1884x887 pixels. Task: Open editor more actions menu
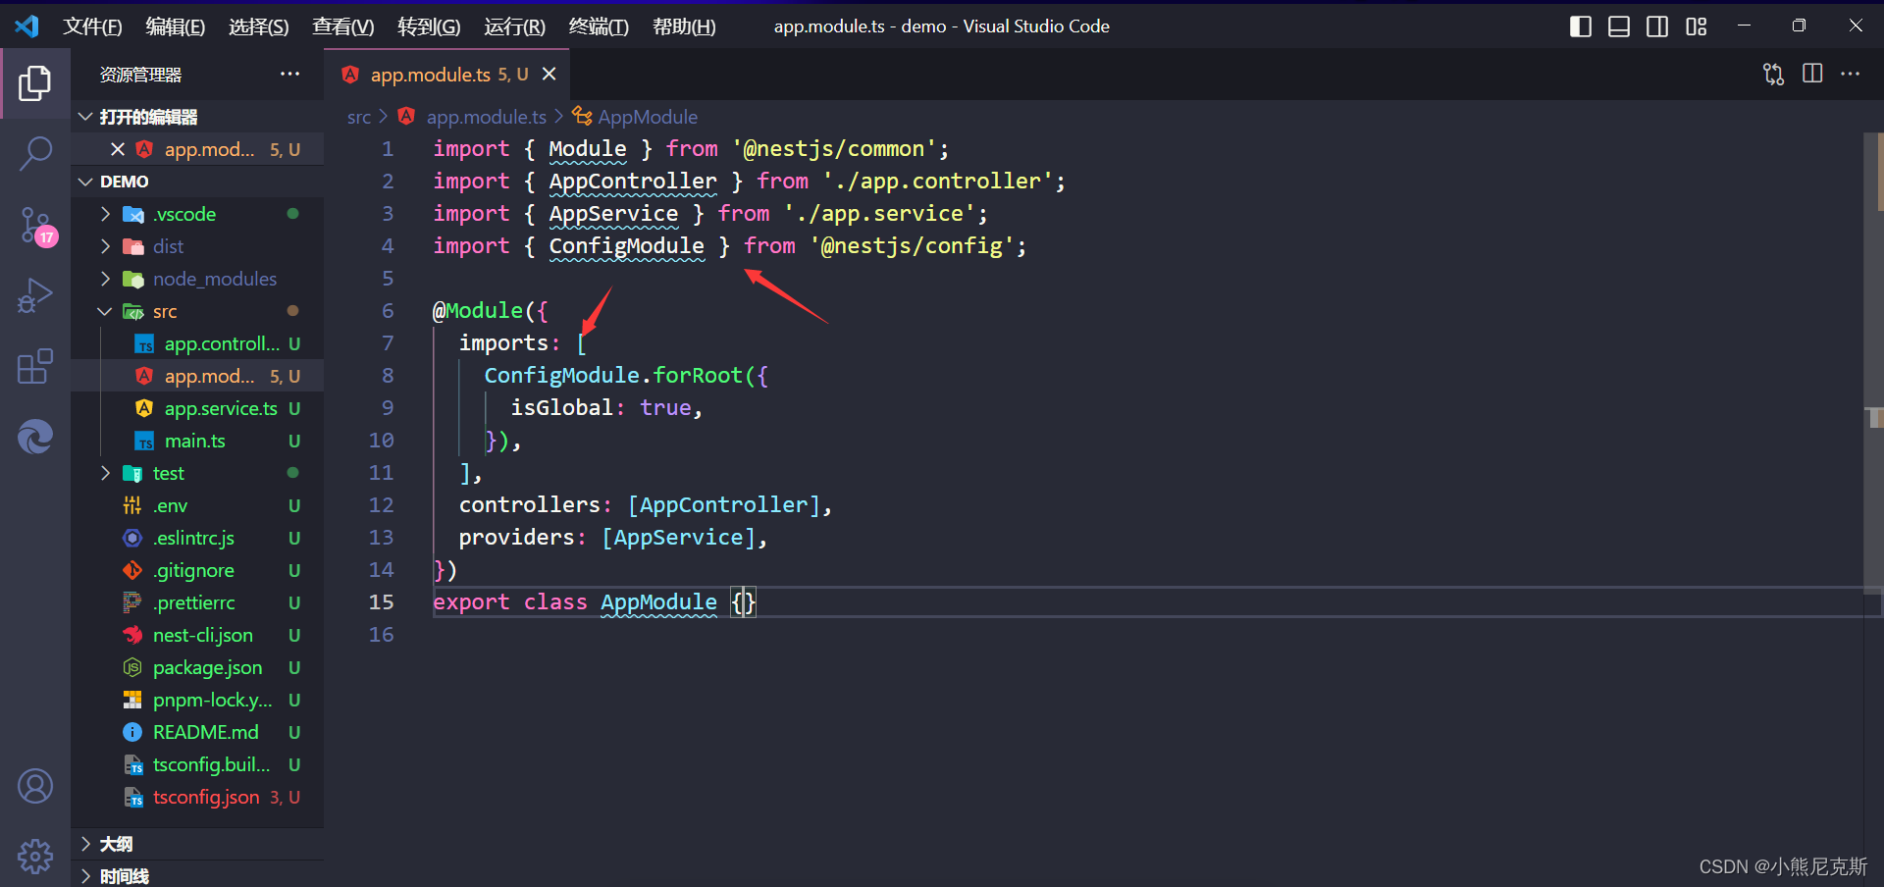1851,75
